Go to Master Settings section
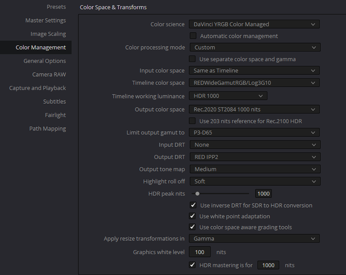The image size is (346, 275). [45, 20]
